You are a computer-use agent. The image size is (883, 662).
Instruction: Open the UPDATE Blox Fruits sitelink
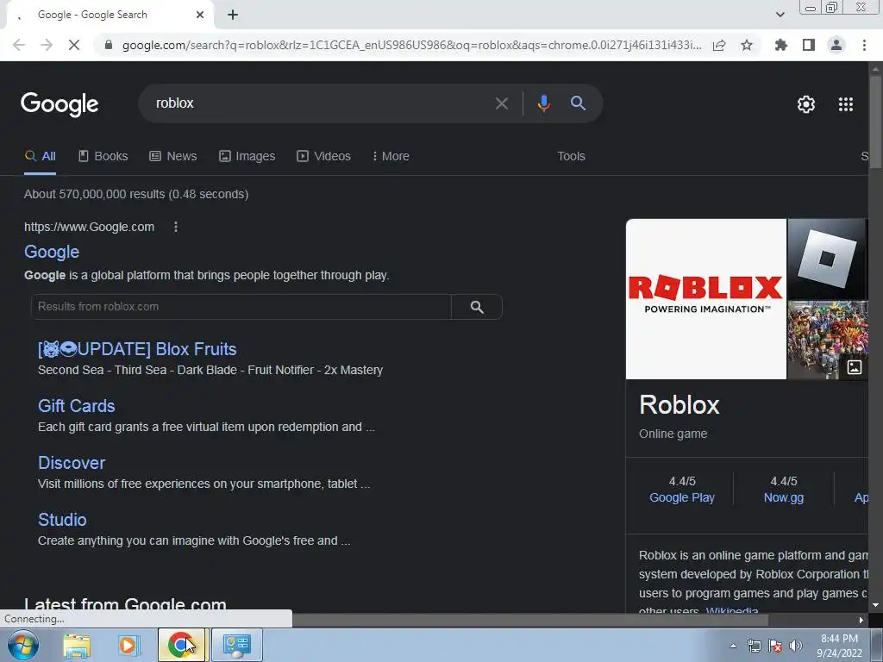137,349
